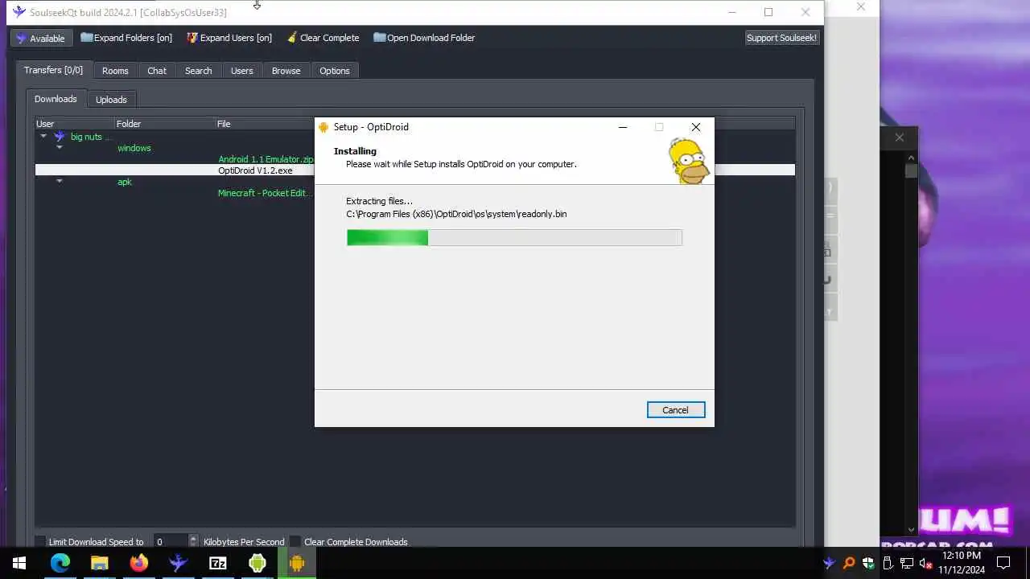Open Microsoft Edge from the taskbar

click(x=60, y=563)
